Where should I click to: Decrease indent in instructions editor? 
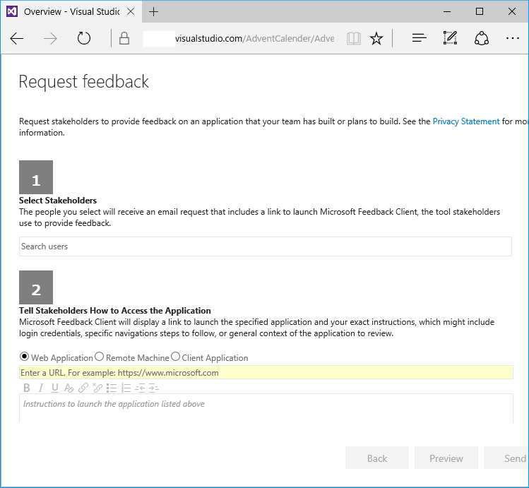coord(140,388)
